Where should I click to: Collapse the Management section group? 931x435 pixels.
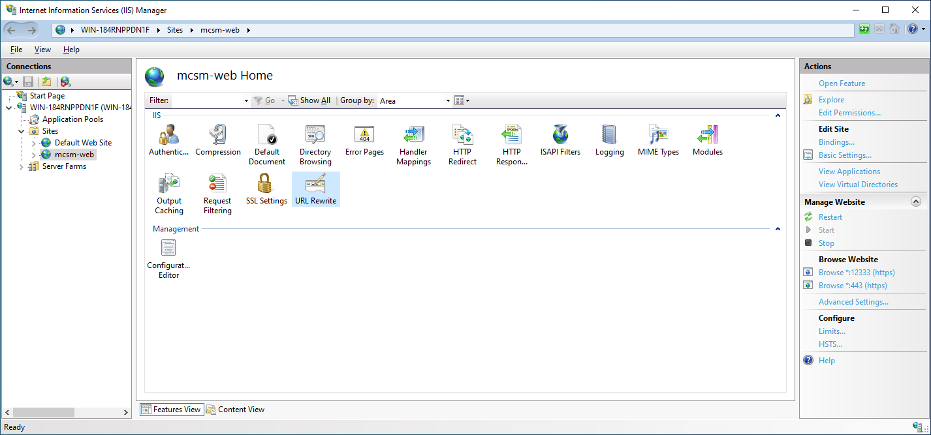click(x=778, y=229)
